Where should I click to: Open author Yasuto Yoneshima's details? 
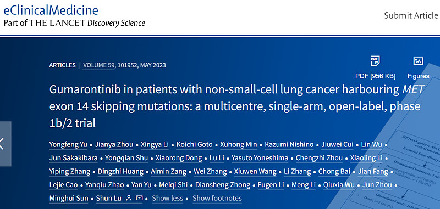point(260,158)
